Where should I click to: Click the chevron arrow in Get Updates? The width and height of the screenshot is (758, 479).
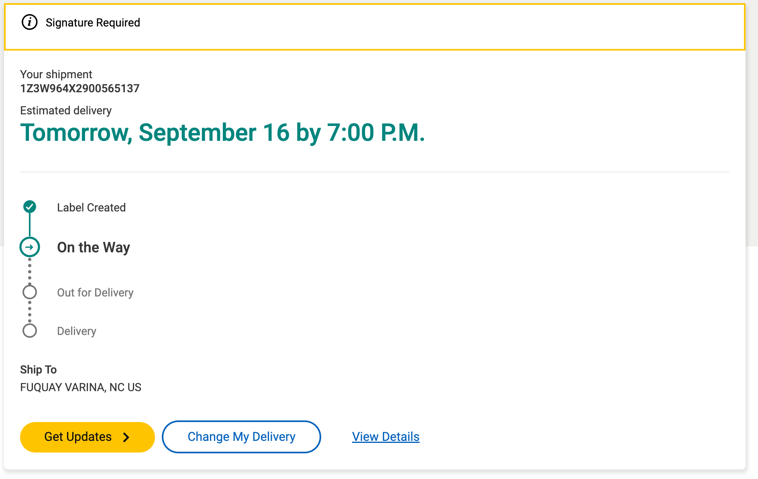126,437
